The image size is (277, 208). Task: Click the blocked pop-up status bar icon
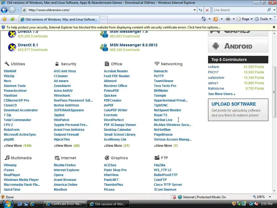(174, 197)
